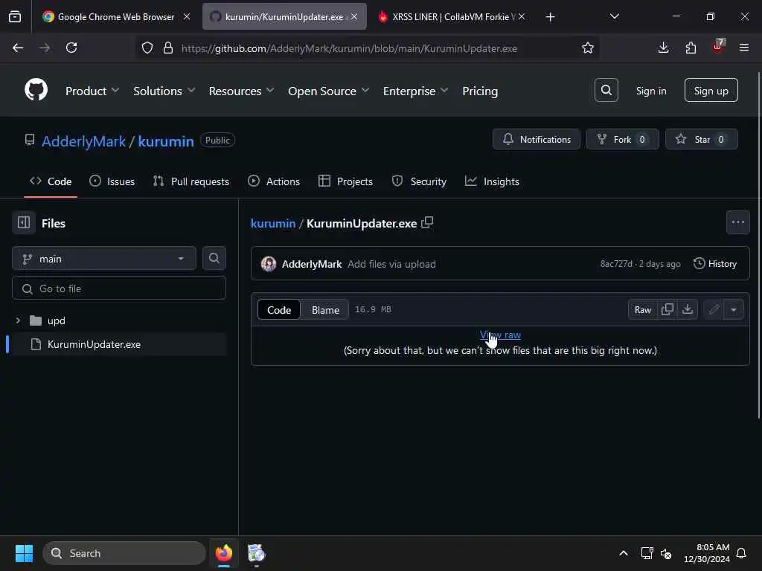Open the Projects tab
The image size is (762, 571).
pyautogui.click(x=345, y=181)
